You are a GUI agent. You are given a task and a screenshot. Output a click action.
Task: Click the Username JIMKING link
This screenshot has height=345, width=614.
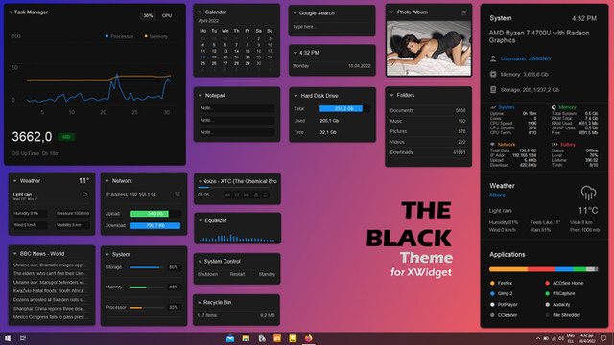point(526,58)
